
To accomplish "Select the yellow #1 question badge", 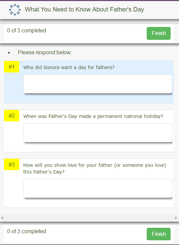I will click(x=11, y=67).
